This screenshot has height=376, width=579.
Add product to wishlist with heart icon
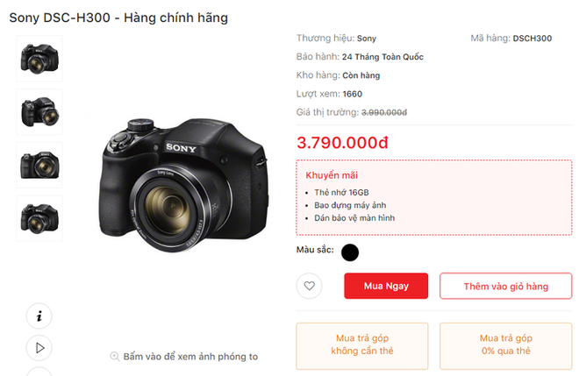pyautogui.click(x=309, y=286)
